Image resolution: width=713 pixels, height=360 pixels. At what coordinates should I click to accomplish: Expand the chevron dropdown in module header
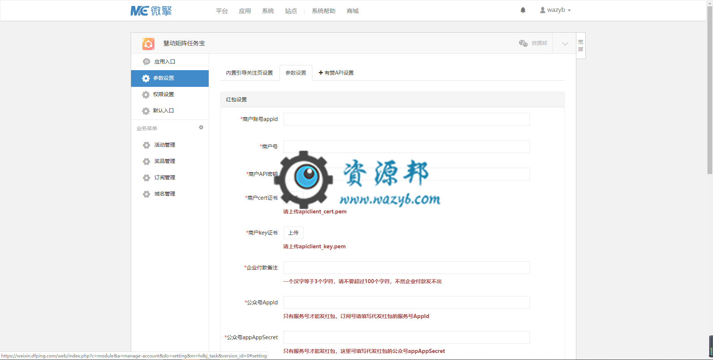click(x=565, y=43)
